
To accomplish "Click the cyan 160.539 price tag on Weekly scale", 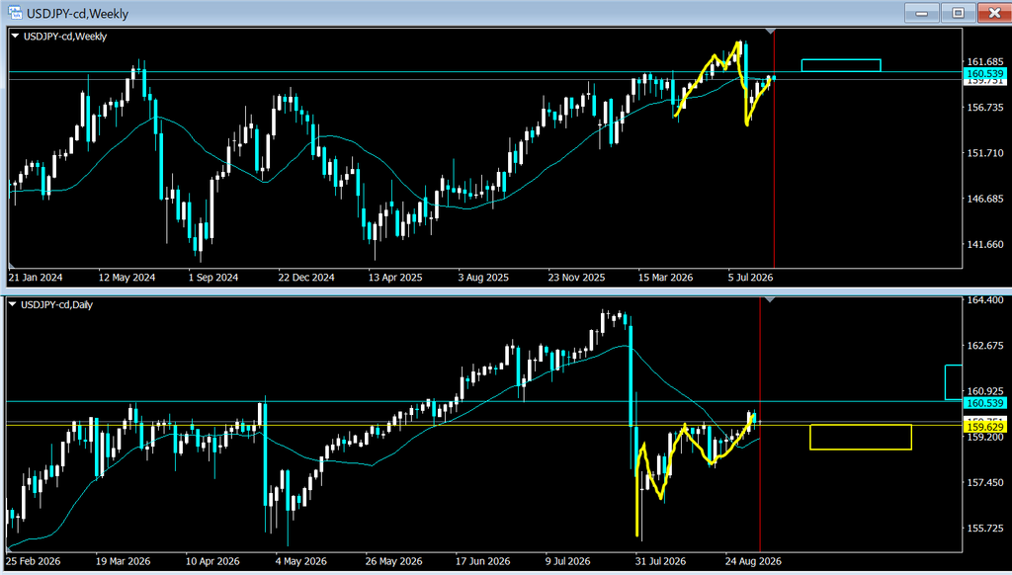I will point(984,74).
